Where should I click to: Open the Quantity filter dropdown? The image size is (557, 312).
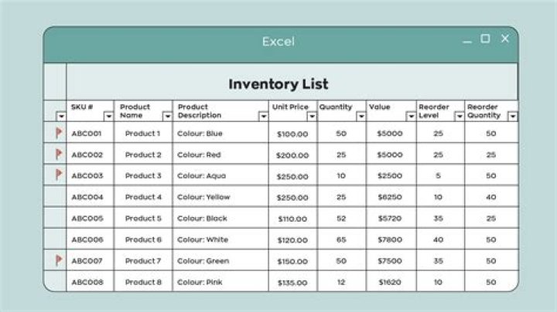[361, 116]
